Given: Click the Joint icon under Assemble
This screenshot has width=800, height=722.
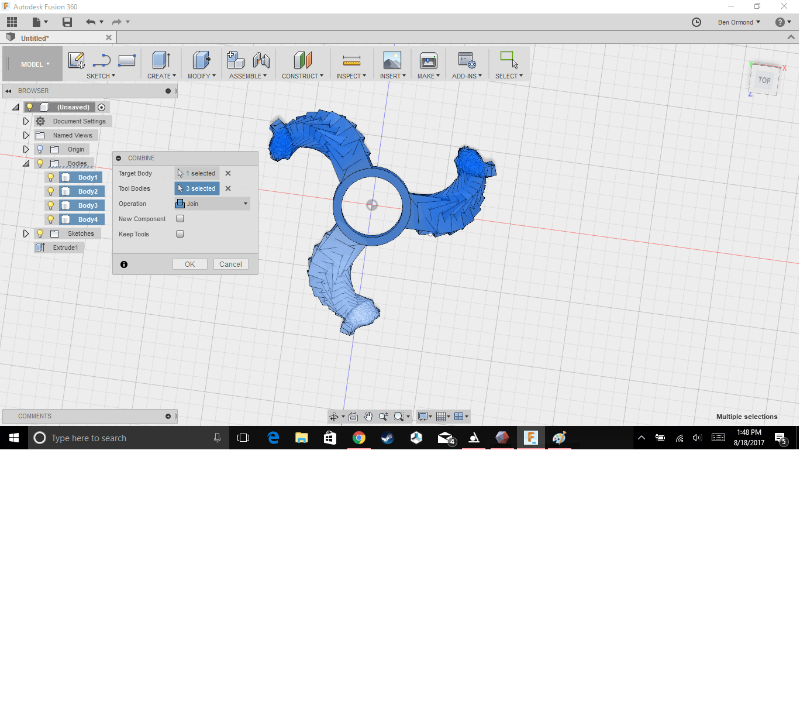Looking at the screenshot, I should [x=261, y=60].
